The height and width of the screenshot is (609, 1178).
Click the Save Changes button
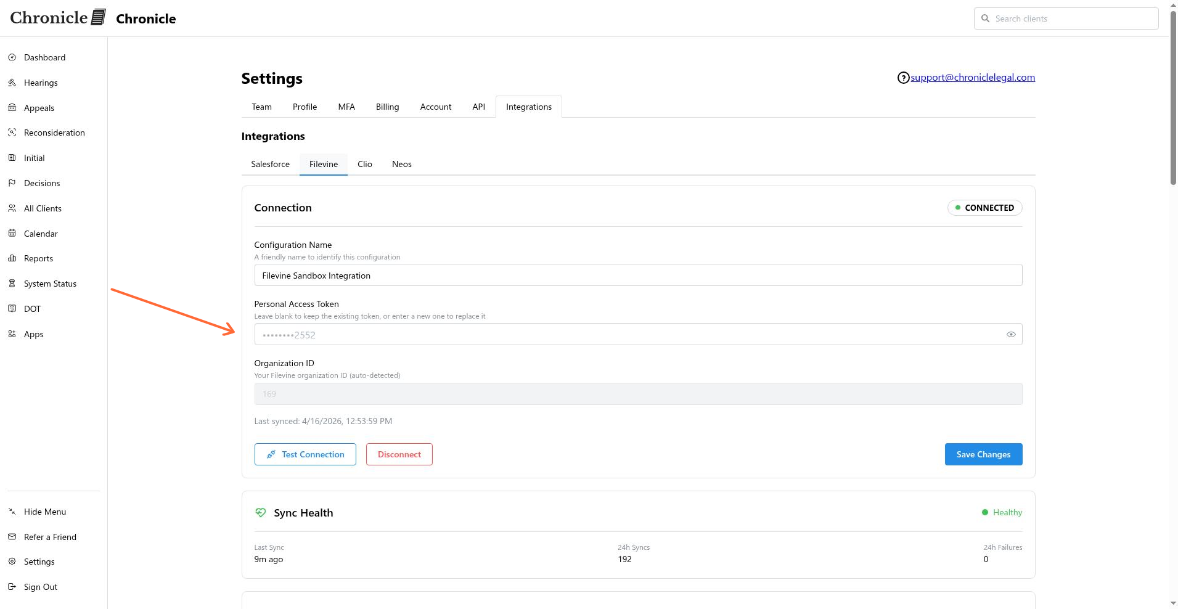pos(983,454)
